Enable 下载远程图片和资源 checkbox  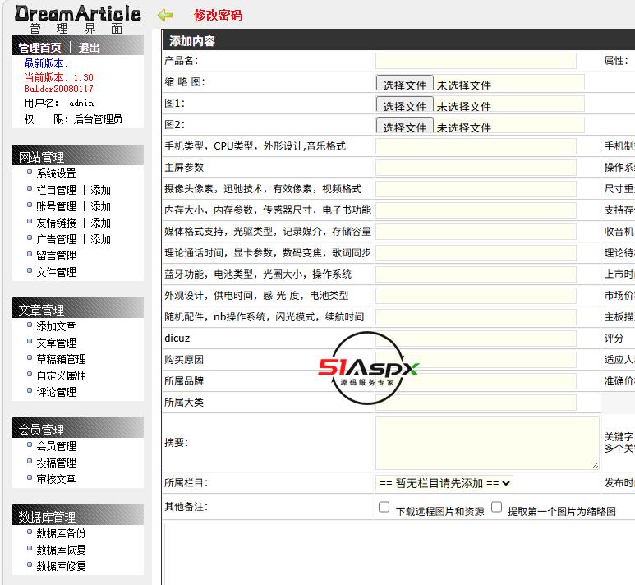pyautogui.click(x=384, y=507)
